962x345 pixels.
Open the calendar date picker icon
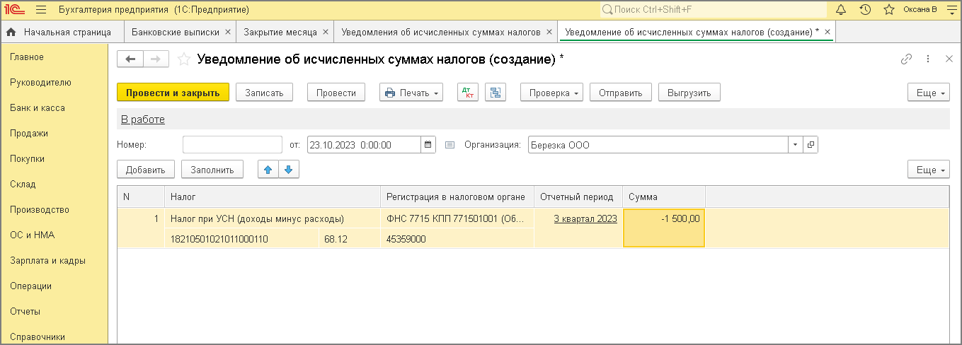point(429,145)
